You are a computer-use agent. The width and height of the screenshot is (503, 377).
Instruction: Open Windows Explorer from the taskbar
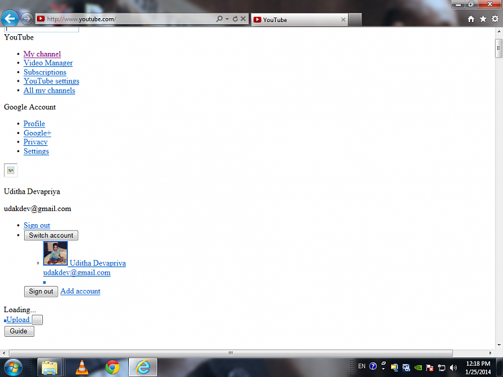[x=50, y=368]
